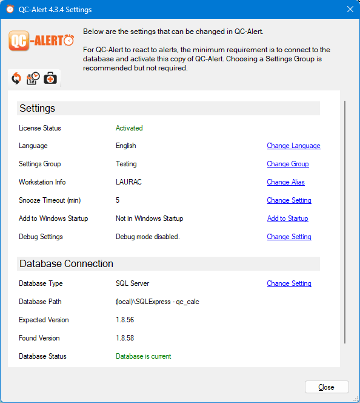The image size is (360, 403).
Task: Click the Database Status label
Action: 42,356
